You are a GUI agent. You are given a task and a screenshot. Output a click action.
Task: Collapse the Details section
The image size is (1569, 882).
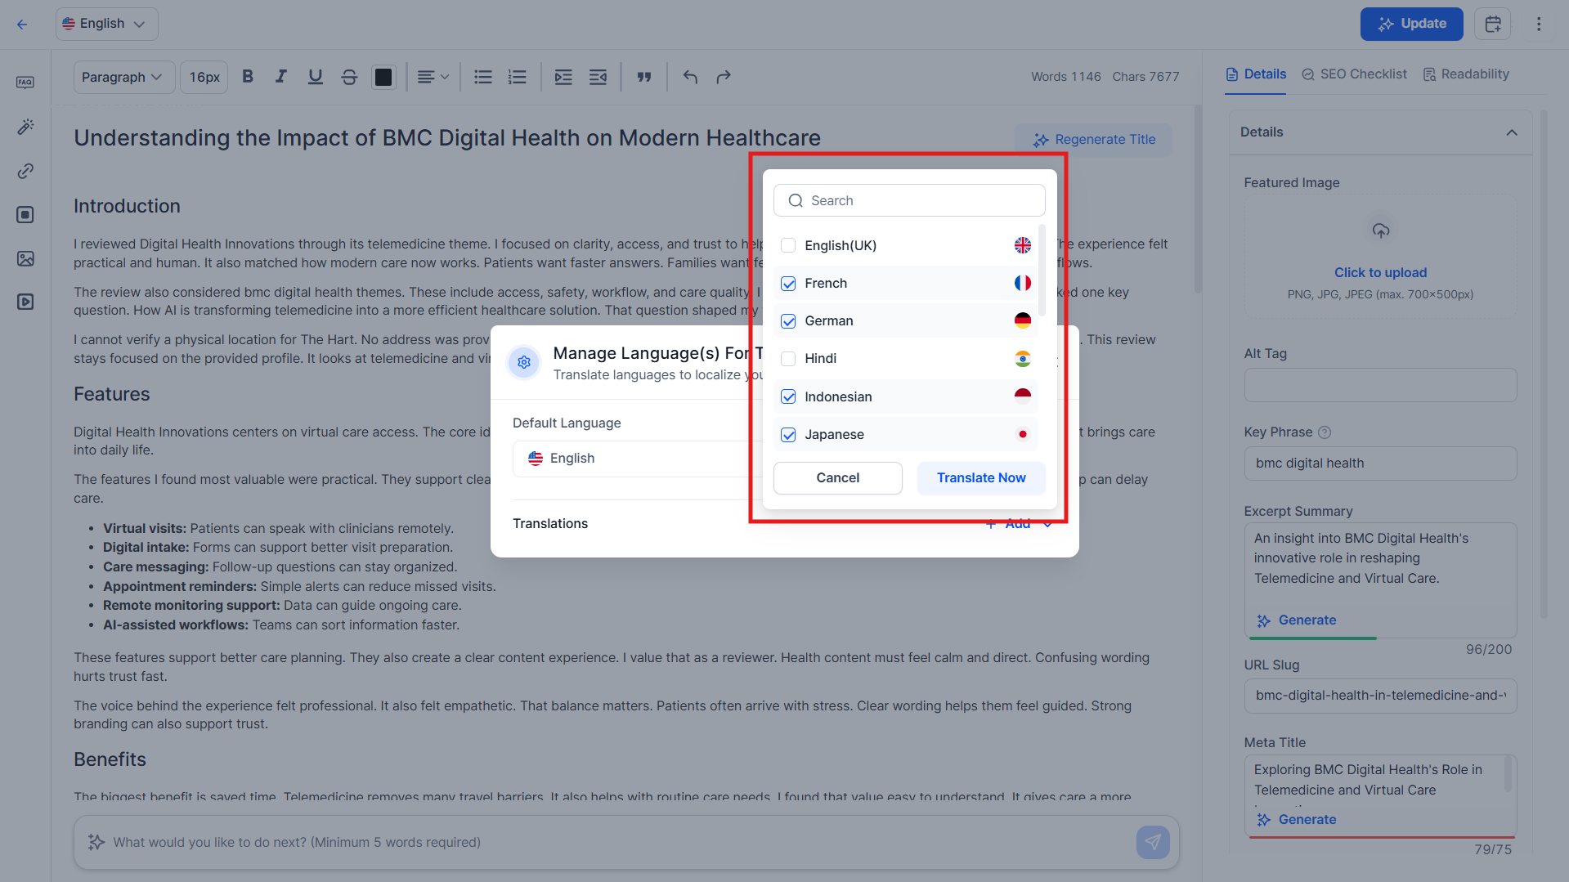click(1512, 132)
